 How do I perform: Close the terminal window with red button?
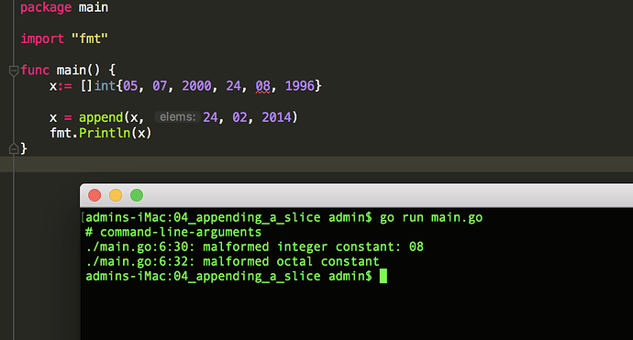[94, 195]
